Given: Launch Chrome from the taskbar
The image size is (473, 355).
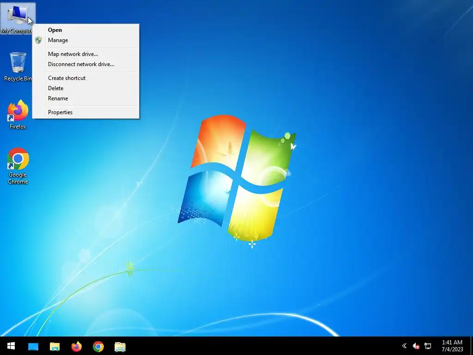Looking at the screenshot, I should (98, 346).
